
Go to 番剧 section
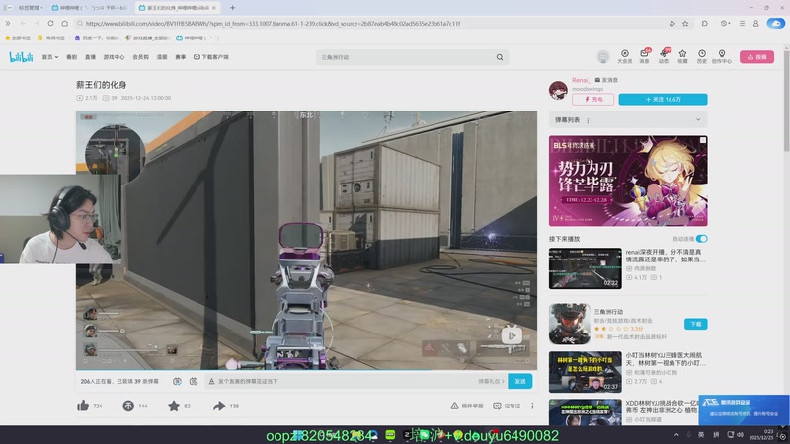71,57
